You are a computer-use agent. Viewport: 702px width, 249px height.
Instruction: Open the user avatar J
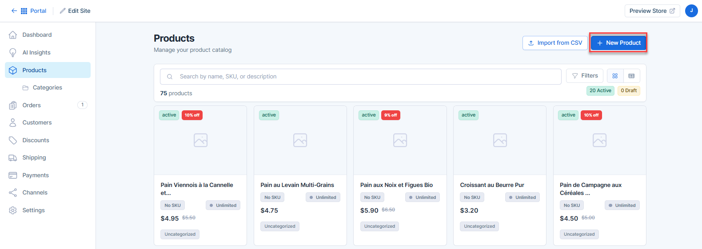pos(691,11)
